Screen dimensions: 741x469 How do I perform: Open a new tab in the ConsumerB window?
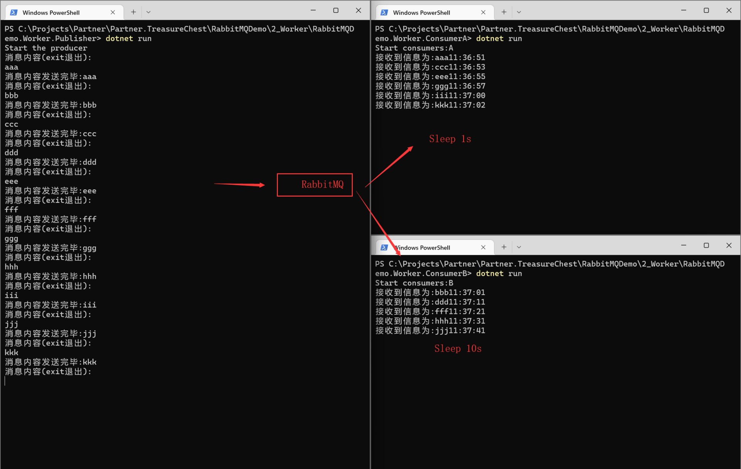(x=504, y=247)
